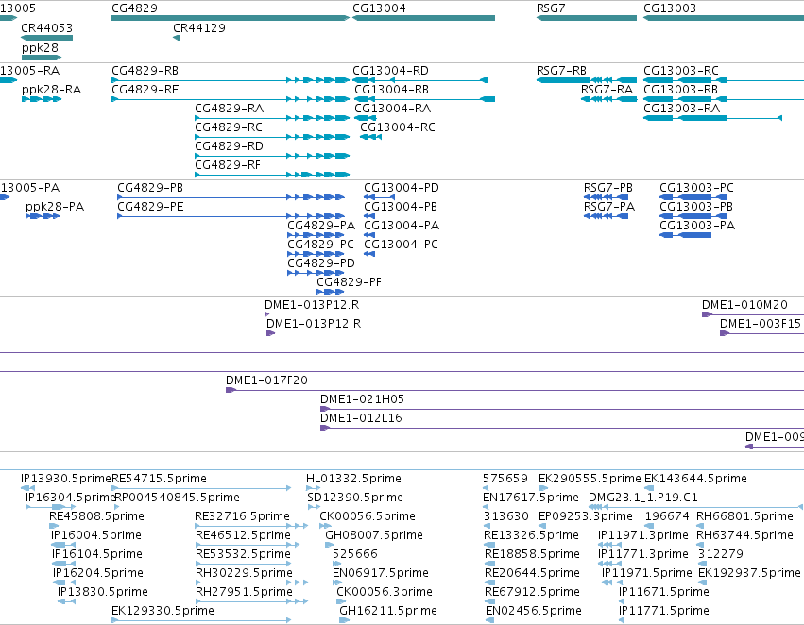Click transcript CG4829-RF label
804x625 pixels.
click(x=228, y=165)
